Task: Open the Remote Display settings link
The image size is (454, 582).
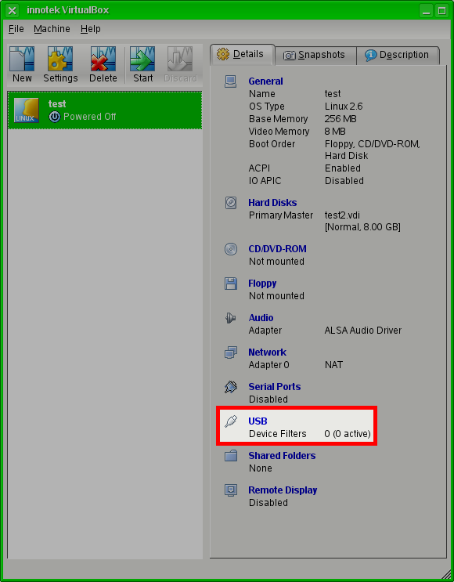Action: click(283, 490)
